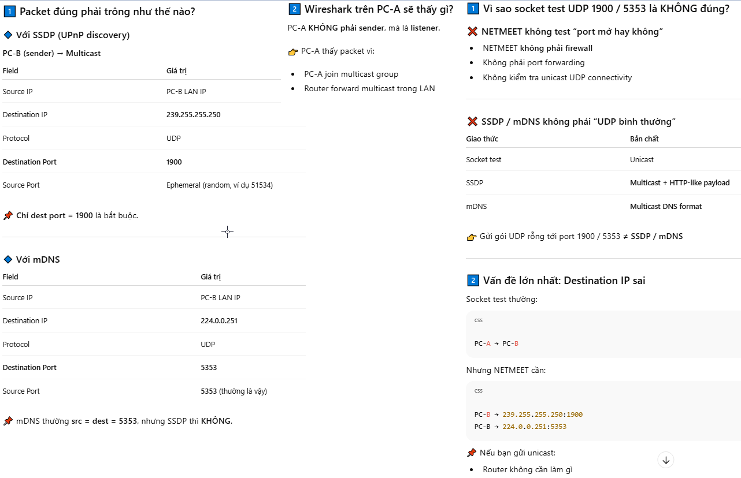The height and width of the screenshot is (478, 741).
Task: Click pin icon beside "Chỉ dest port = 1900"
Action: tap(8, 216)
